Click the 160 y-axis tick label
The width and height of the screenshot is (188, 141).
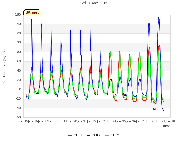pyautogui.click(x=18, y=14)
